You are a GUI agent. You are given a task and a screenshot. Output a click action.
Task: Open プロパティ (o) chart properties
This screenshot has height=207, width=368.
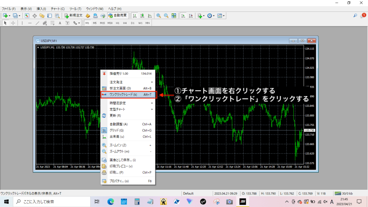pyautogui.click(x=128, y=181)
